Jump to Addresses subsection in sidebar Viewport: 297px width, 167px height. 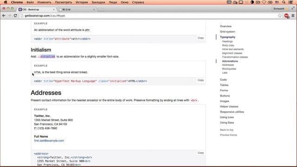pyautogui.click(x=228, y=65)
